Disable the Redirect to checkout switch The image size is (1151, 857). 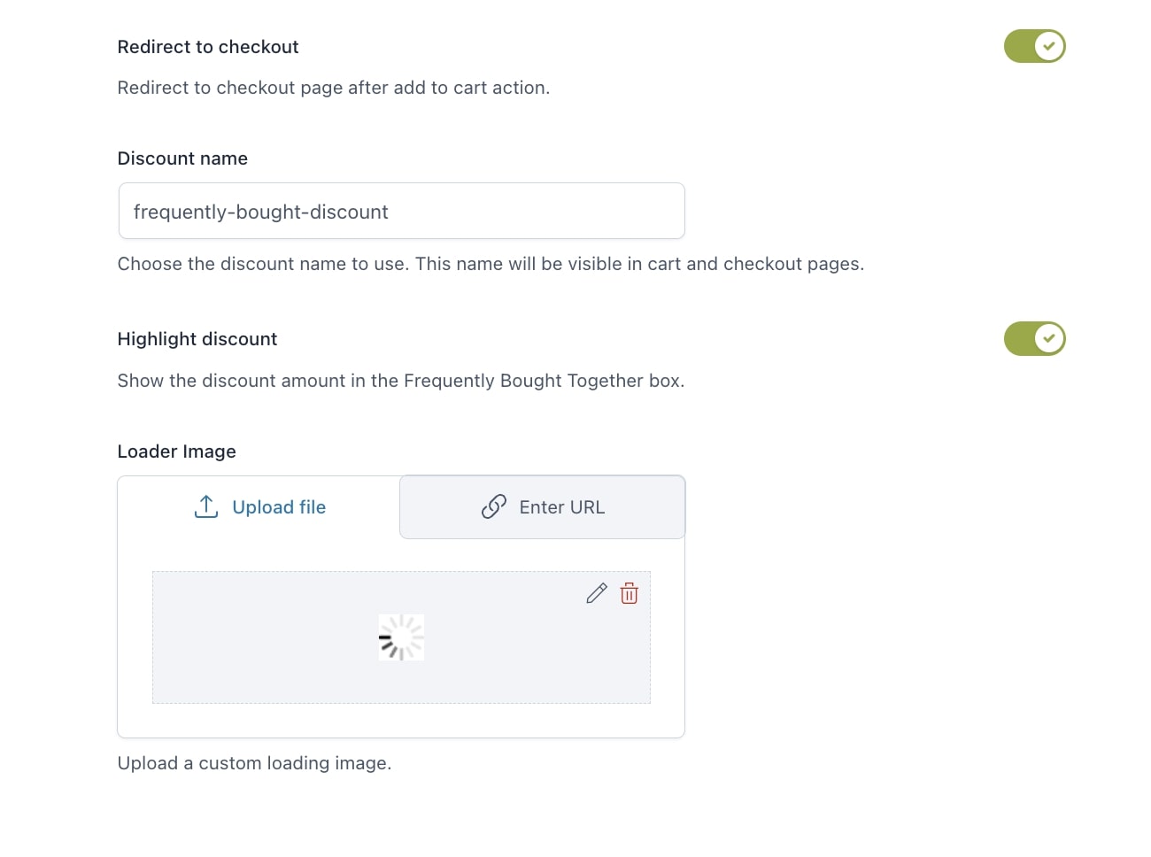tap(1034, 46)
